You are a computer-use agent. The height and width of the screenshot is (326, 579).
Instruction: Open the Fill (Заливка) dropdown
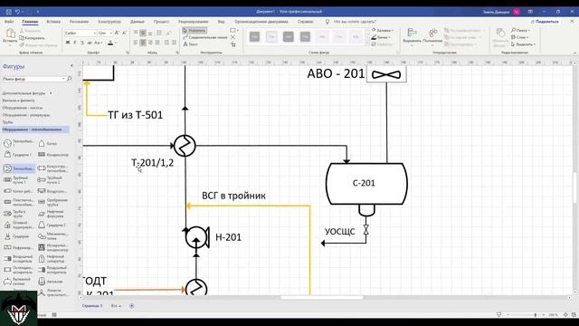click(383, 30)
